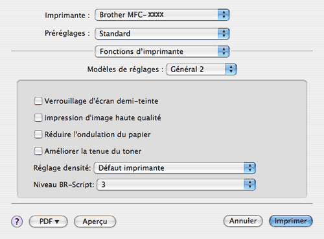Screen dimensions: 324x239
Task: Click the Général 2 stepper arrows icon
Action: tap(231, 69)
